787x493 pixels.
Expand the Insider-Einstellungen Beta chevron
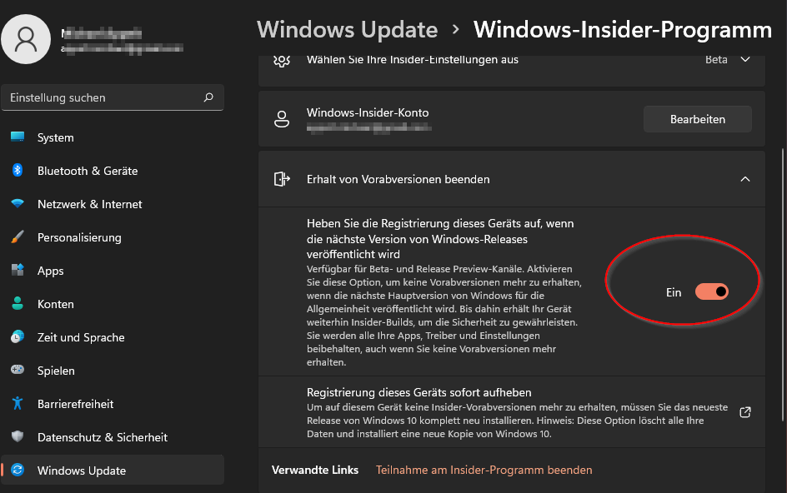point(745,60)
